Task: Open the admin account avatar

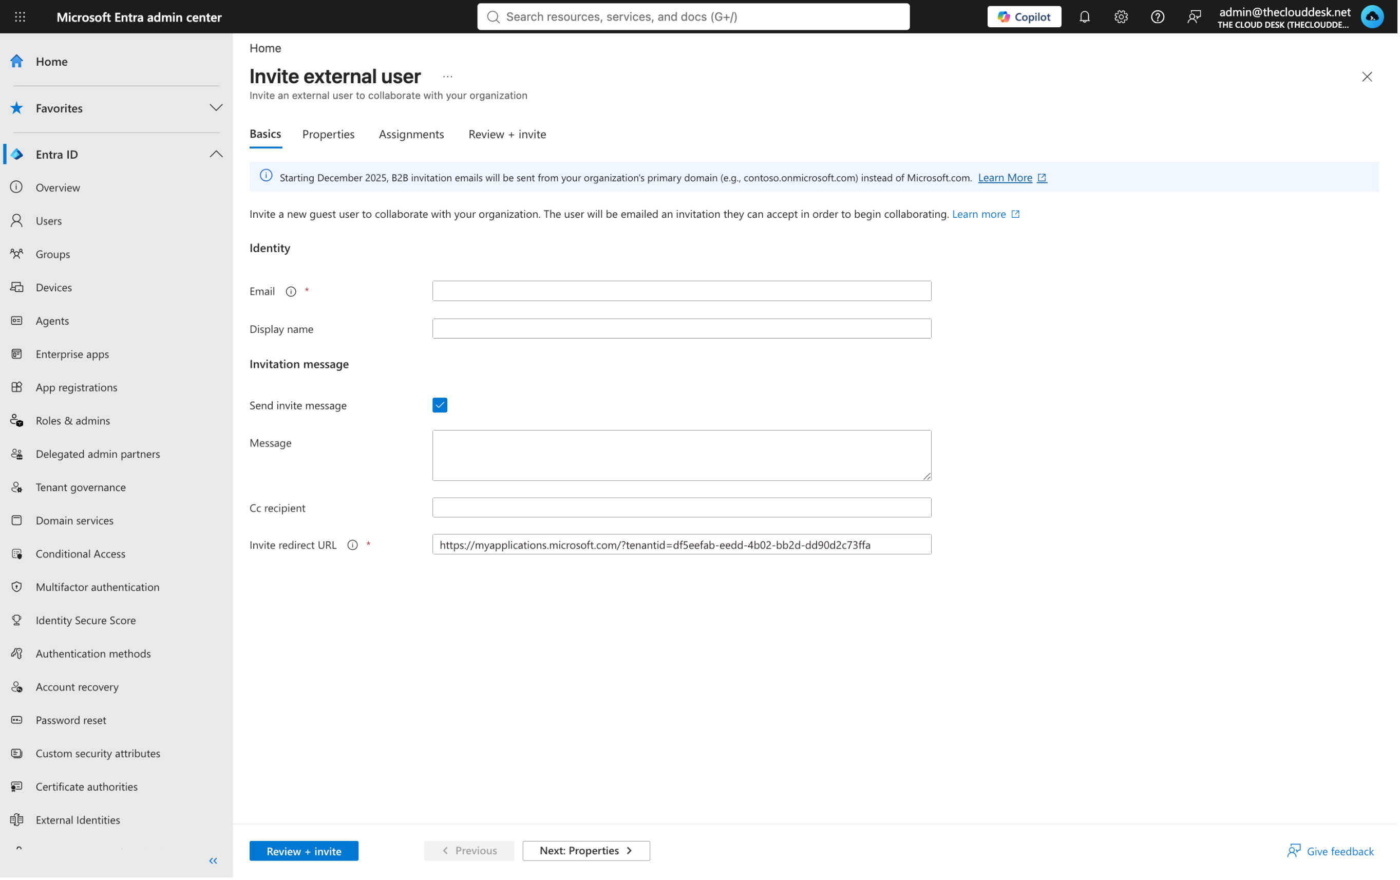Action: click(1372, 17)
